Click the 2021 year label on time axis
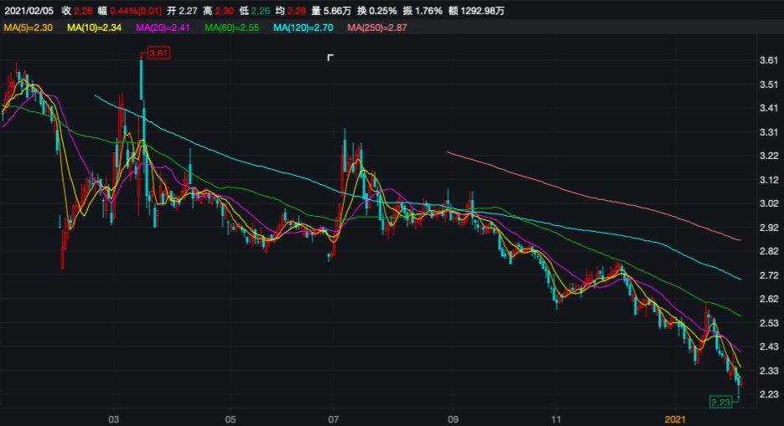 pyautogui.click(x=676, y=418)
